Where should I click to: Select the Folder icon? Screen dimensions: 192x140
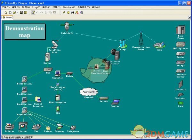[48, 128]
